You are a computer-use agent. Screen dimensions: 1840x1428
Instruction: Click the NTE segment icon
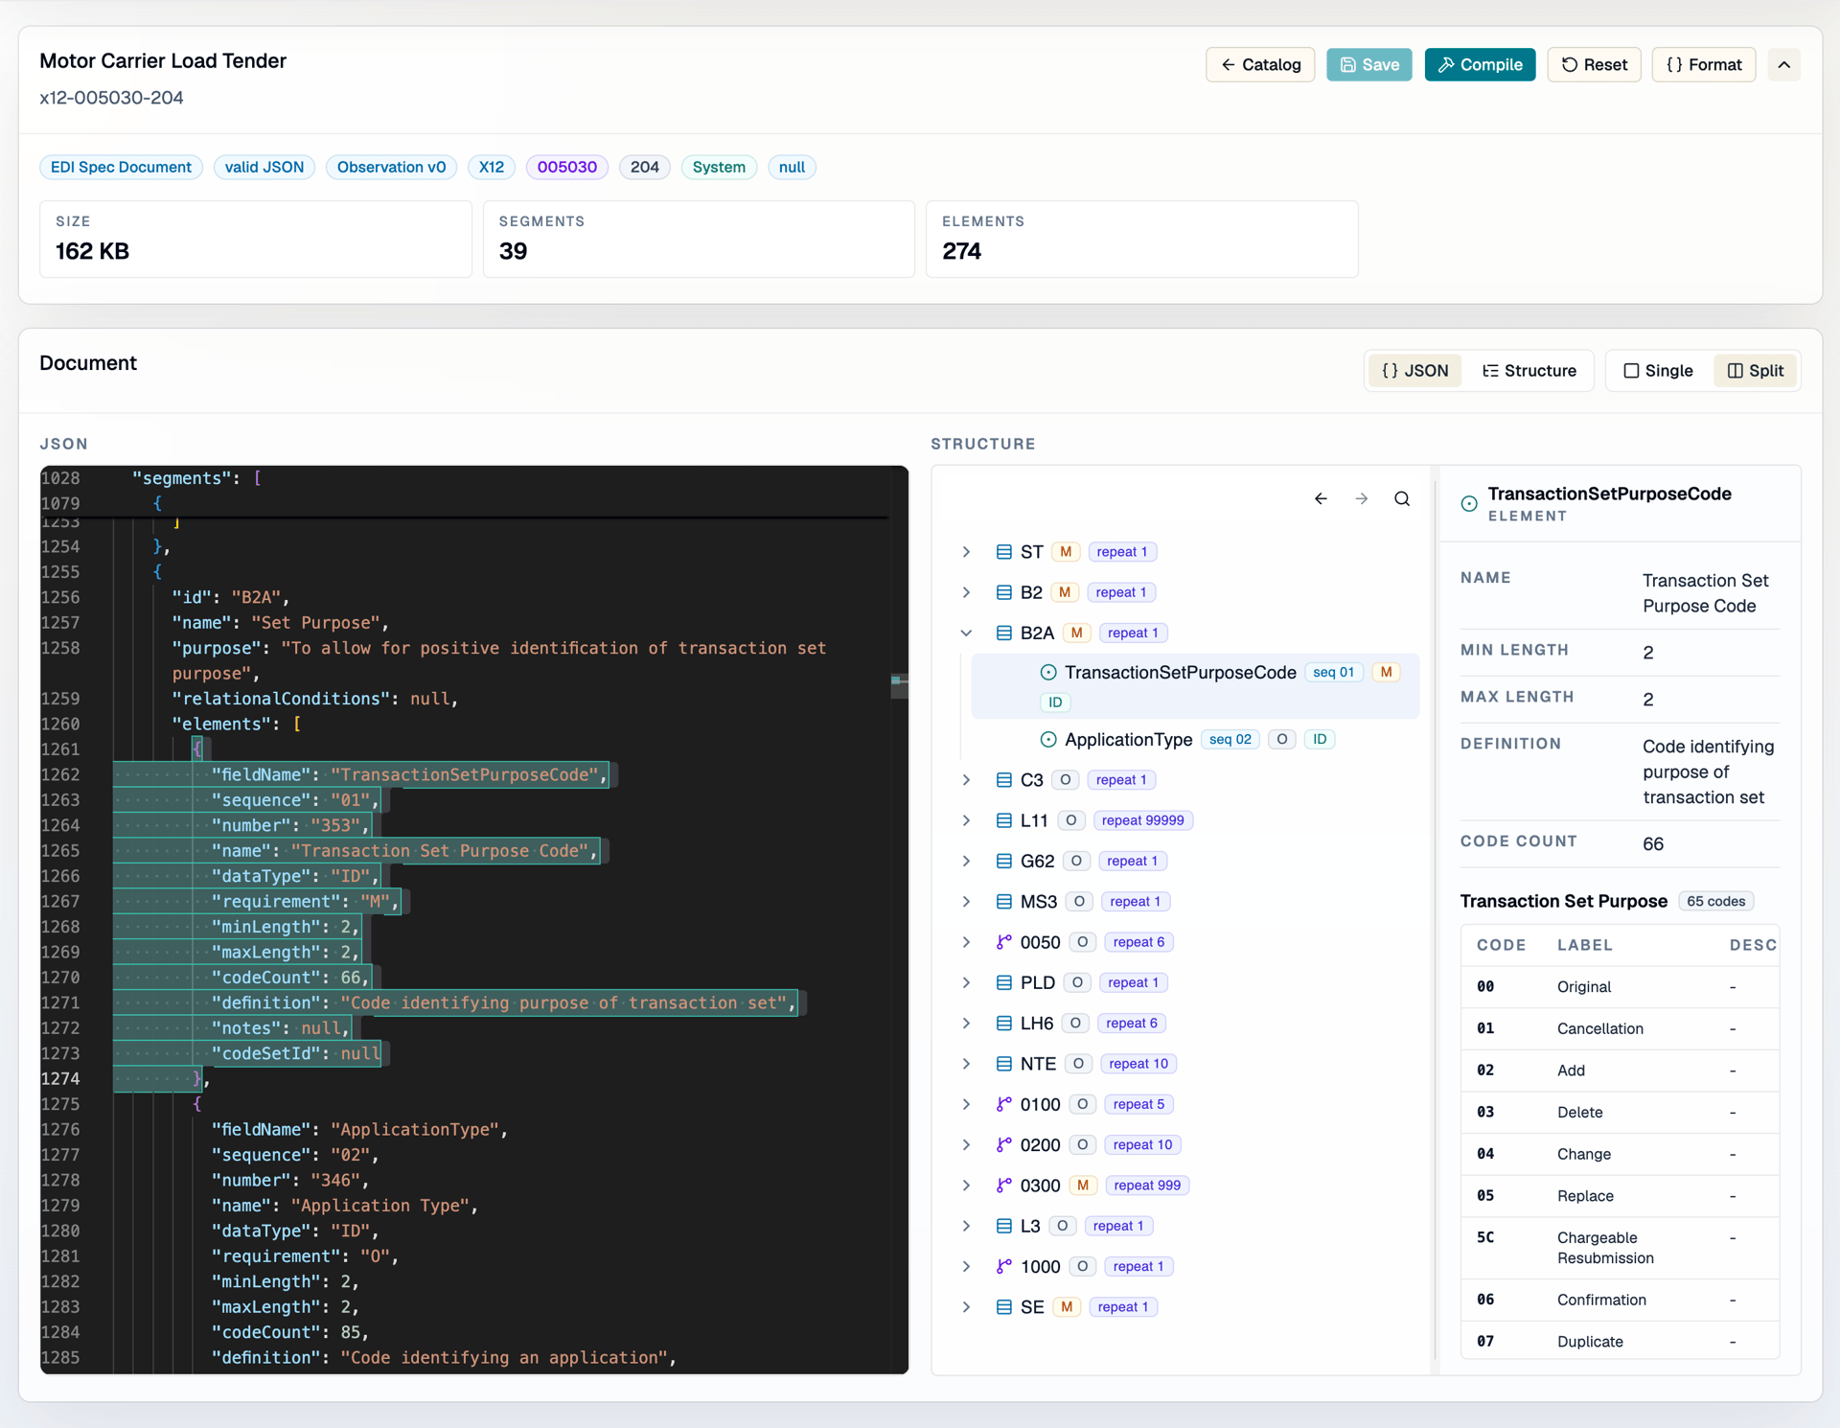tap(1003, 1064)
